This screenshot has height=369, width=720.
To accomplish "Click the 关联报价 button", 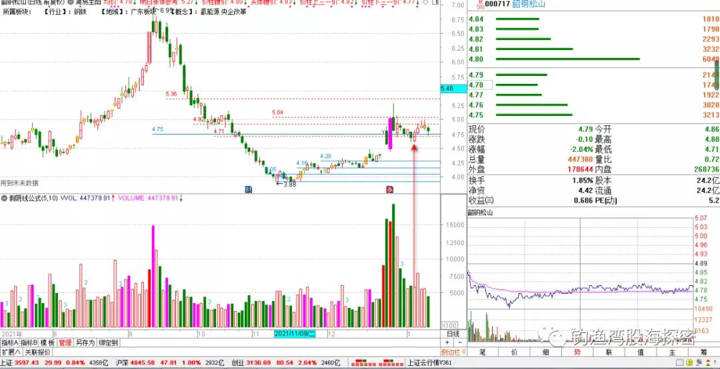I will pyautogui.click(x=37, y=352).
